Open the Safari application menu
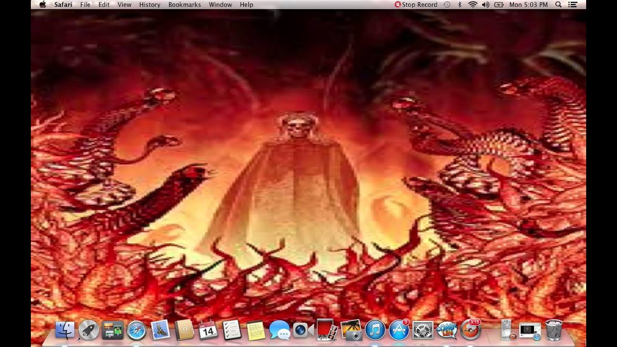617x347 pixels. 64,4
